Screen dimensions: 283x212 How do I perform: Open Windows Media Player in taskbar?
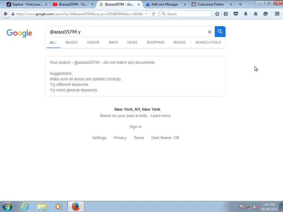pos(59,206)
